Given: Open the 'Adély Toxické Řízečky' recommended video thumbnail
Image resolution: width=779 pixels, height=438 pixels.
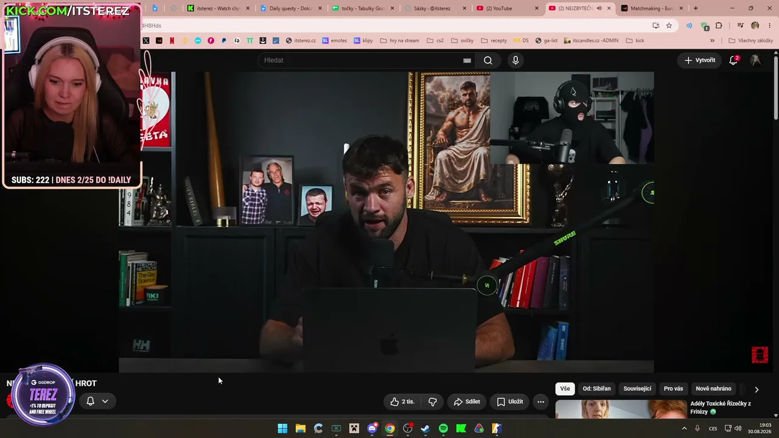Looking at the screenshot, I should click(621, 409).
